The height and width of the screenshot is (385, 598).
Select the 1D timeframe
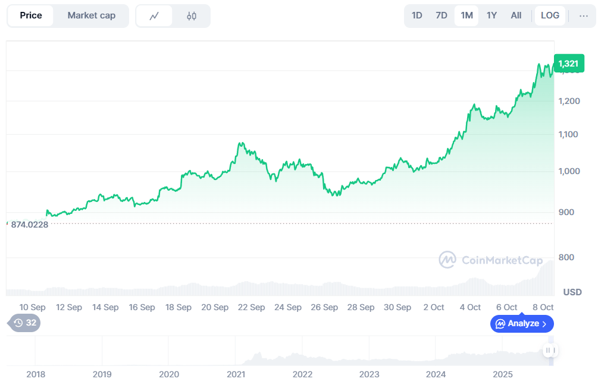click(417, 15)
